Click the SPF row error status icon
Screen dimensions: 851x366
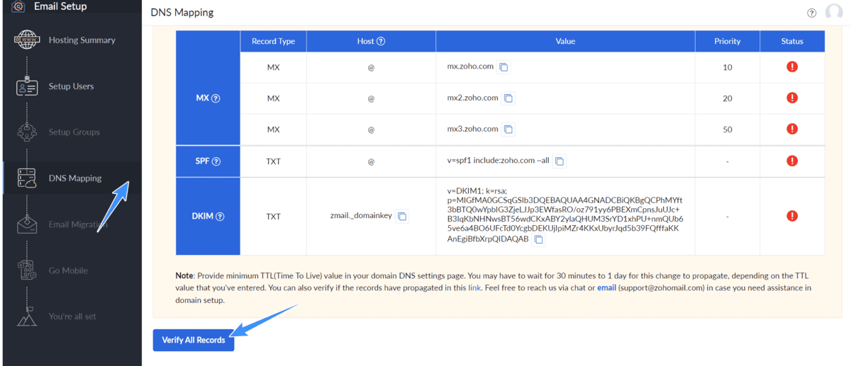pos(792,161)
